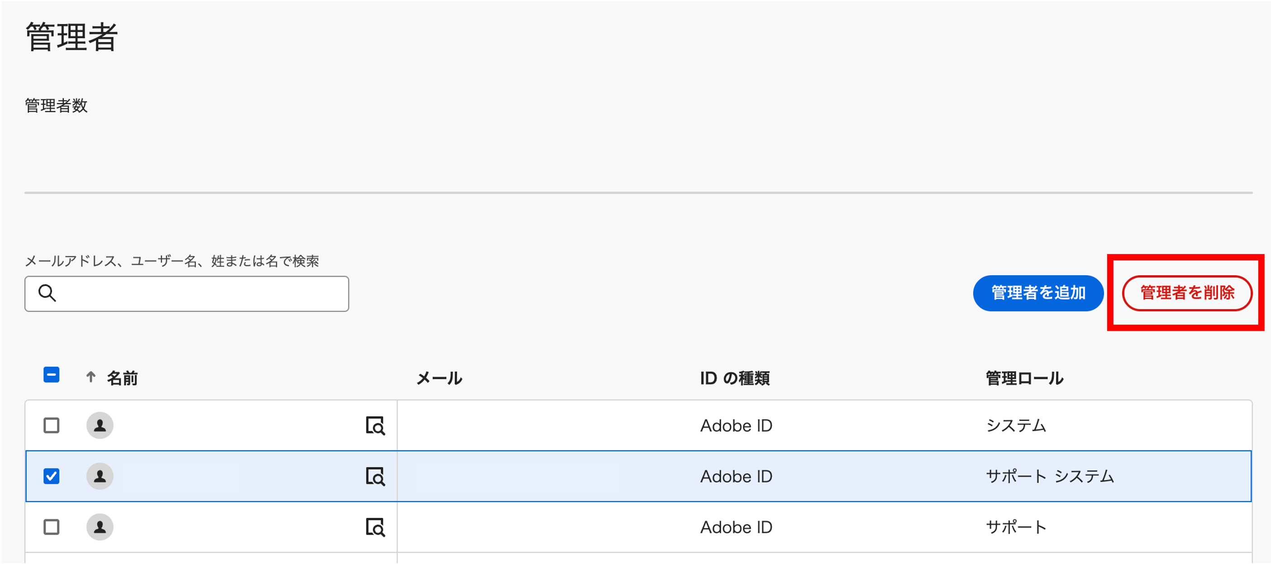This screenshot has width=1271, height=564.
Task: Open details icon for Support System admin row
Action: click(x=375, y=477)
